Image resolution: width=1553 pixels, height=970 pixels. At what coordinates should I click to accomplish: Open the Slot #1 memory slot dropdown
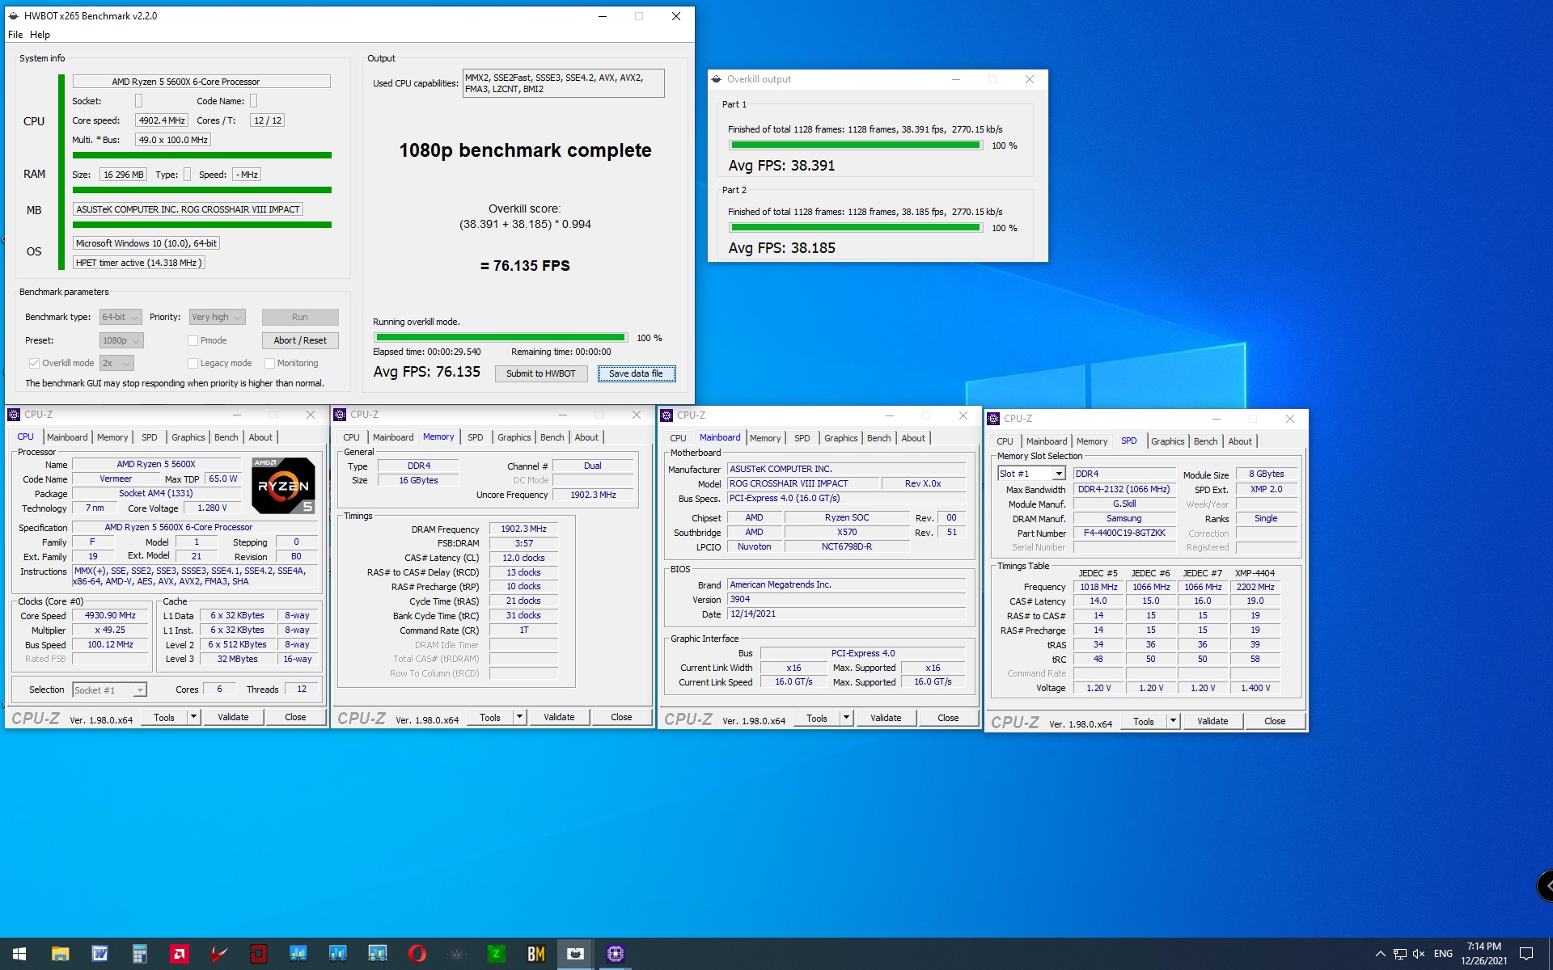click(x=1031, y=474)
